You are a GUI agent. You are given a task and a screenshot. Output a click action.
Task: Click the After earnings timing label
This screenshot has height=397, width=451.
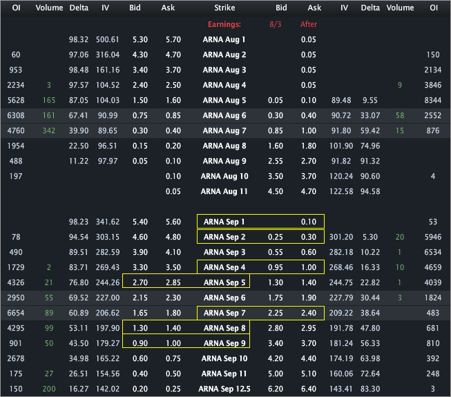pyautogui.click(x=309, y=24)
